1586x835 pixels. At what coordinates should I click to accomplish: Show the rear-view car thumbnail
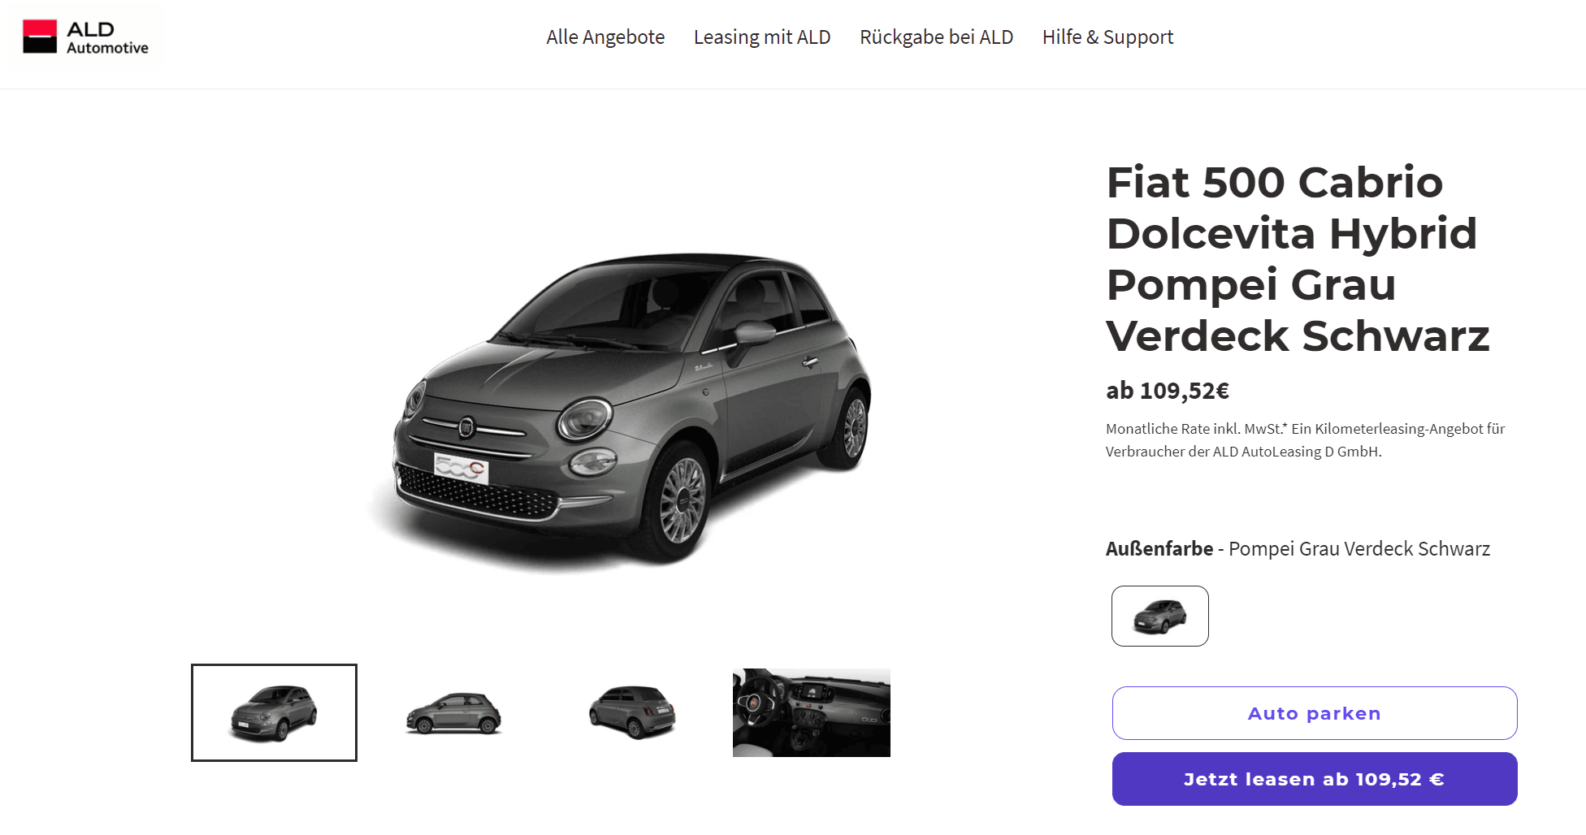632,712
